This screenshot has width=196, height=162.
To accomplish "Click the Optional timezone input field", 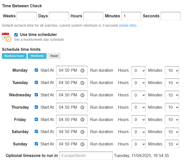I will pyautogui.click(x=86, y=156).
